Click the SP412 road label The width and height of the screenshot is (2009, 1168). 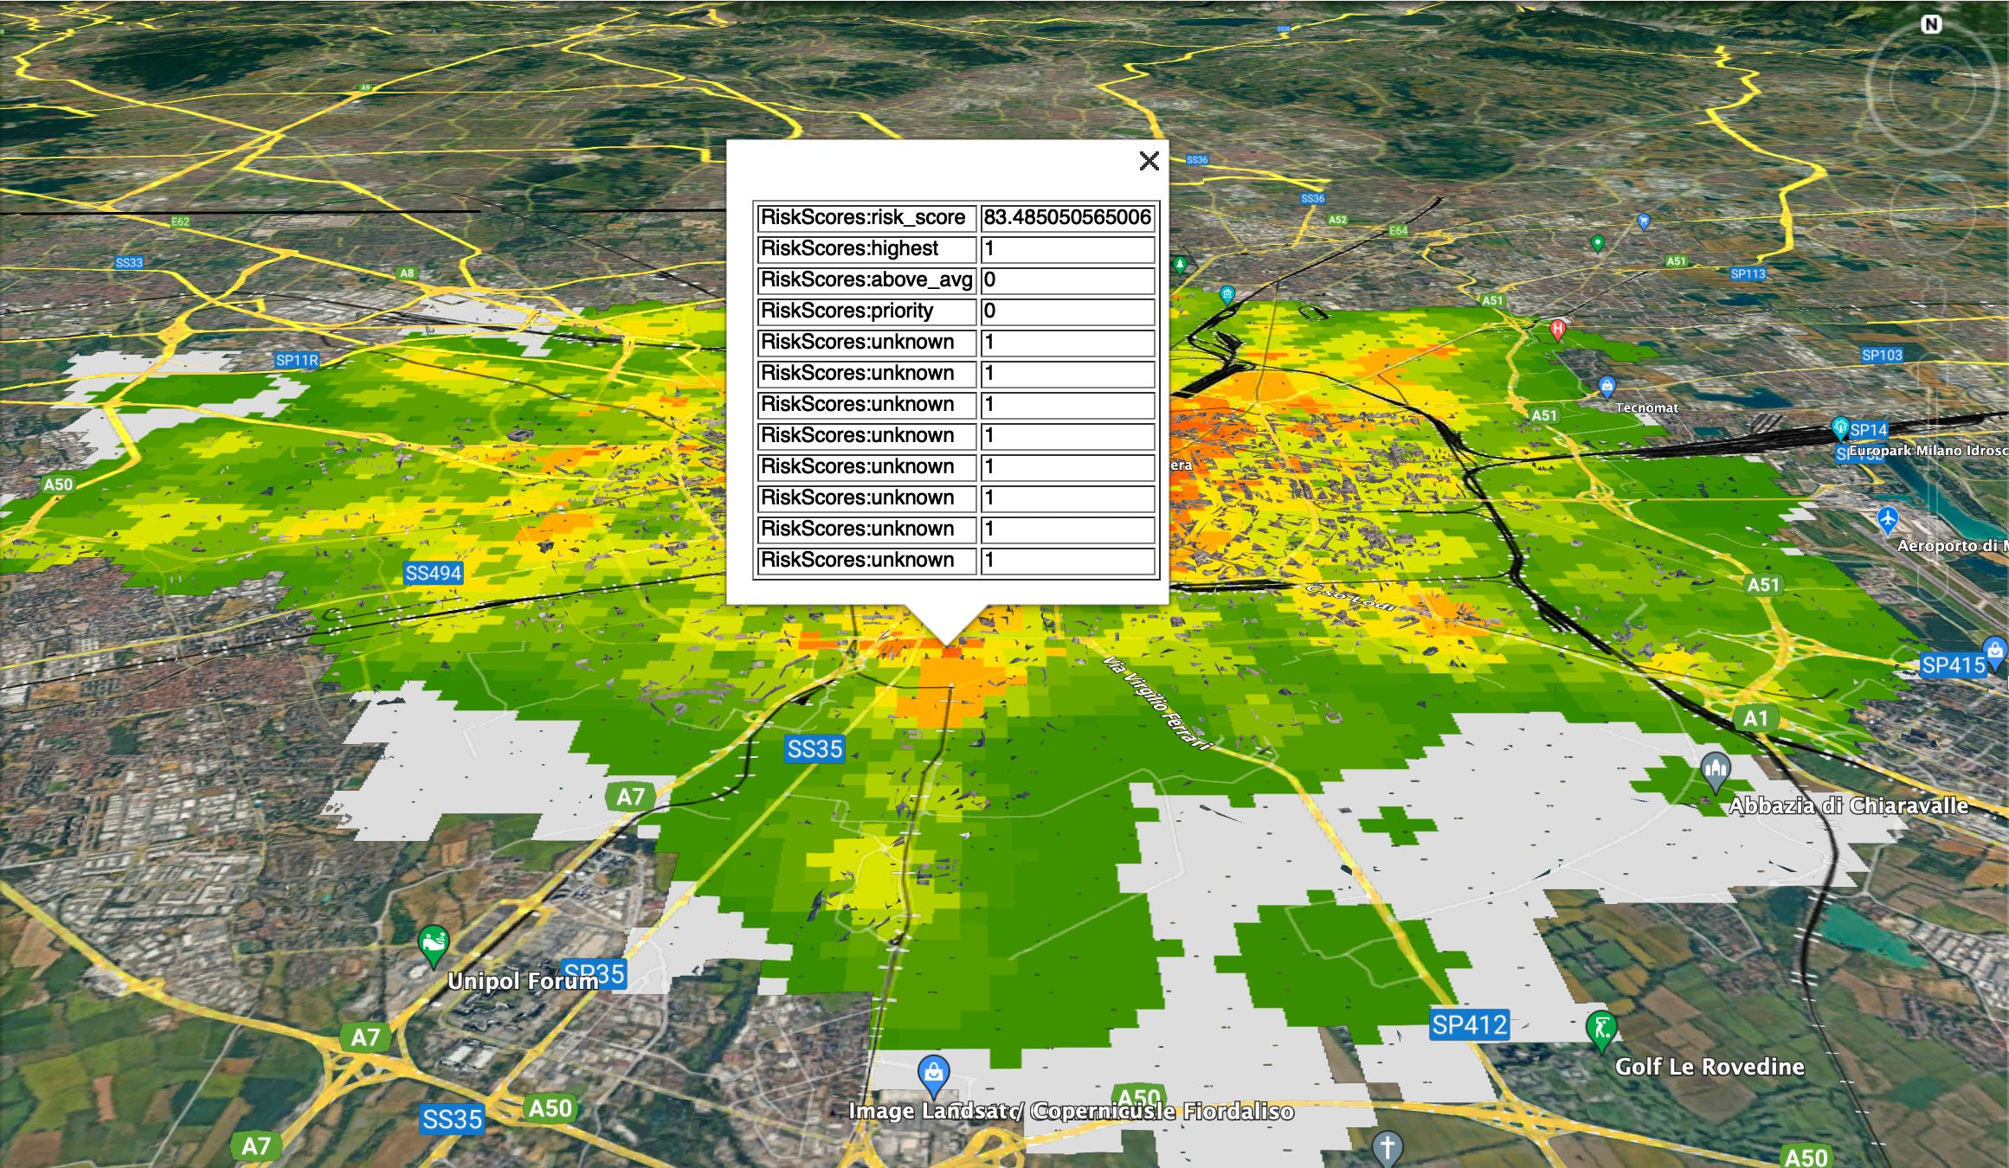(1469, 1025)
